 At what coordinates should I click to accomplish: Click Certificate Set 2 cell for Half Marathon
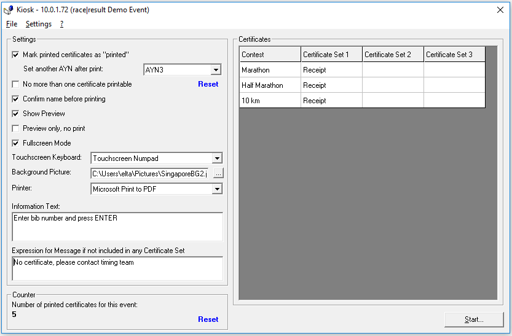(x=393, y=85)
